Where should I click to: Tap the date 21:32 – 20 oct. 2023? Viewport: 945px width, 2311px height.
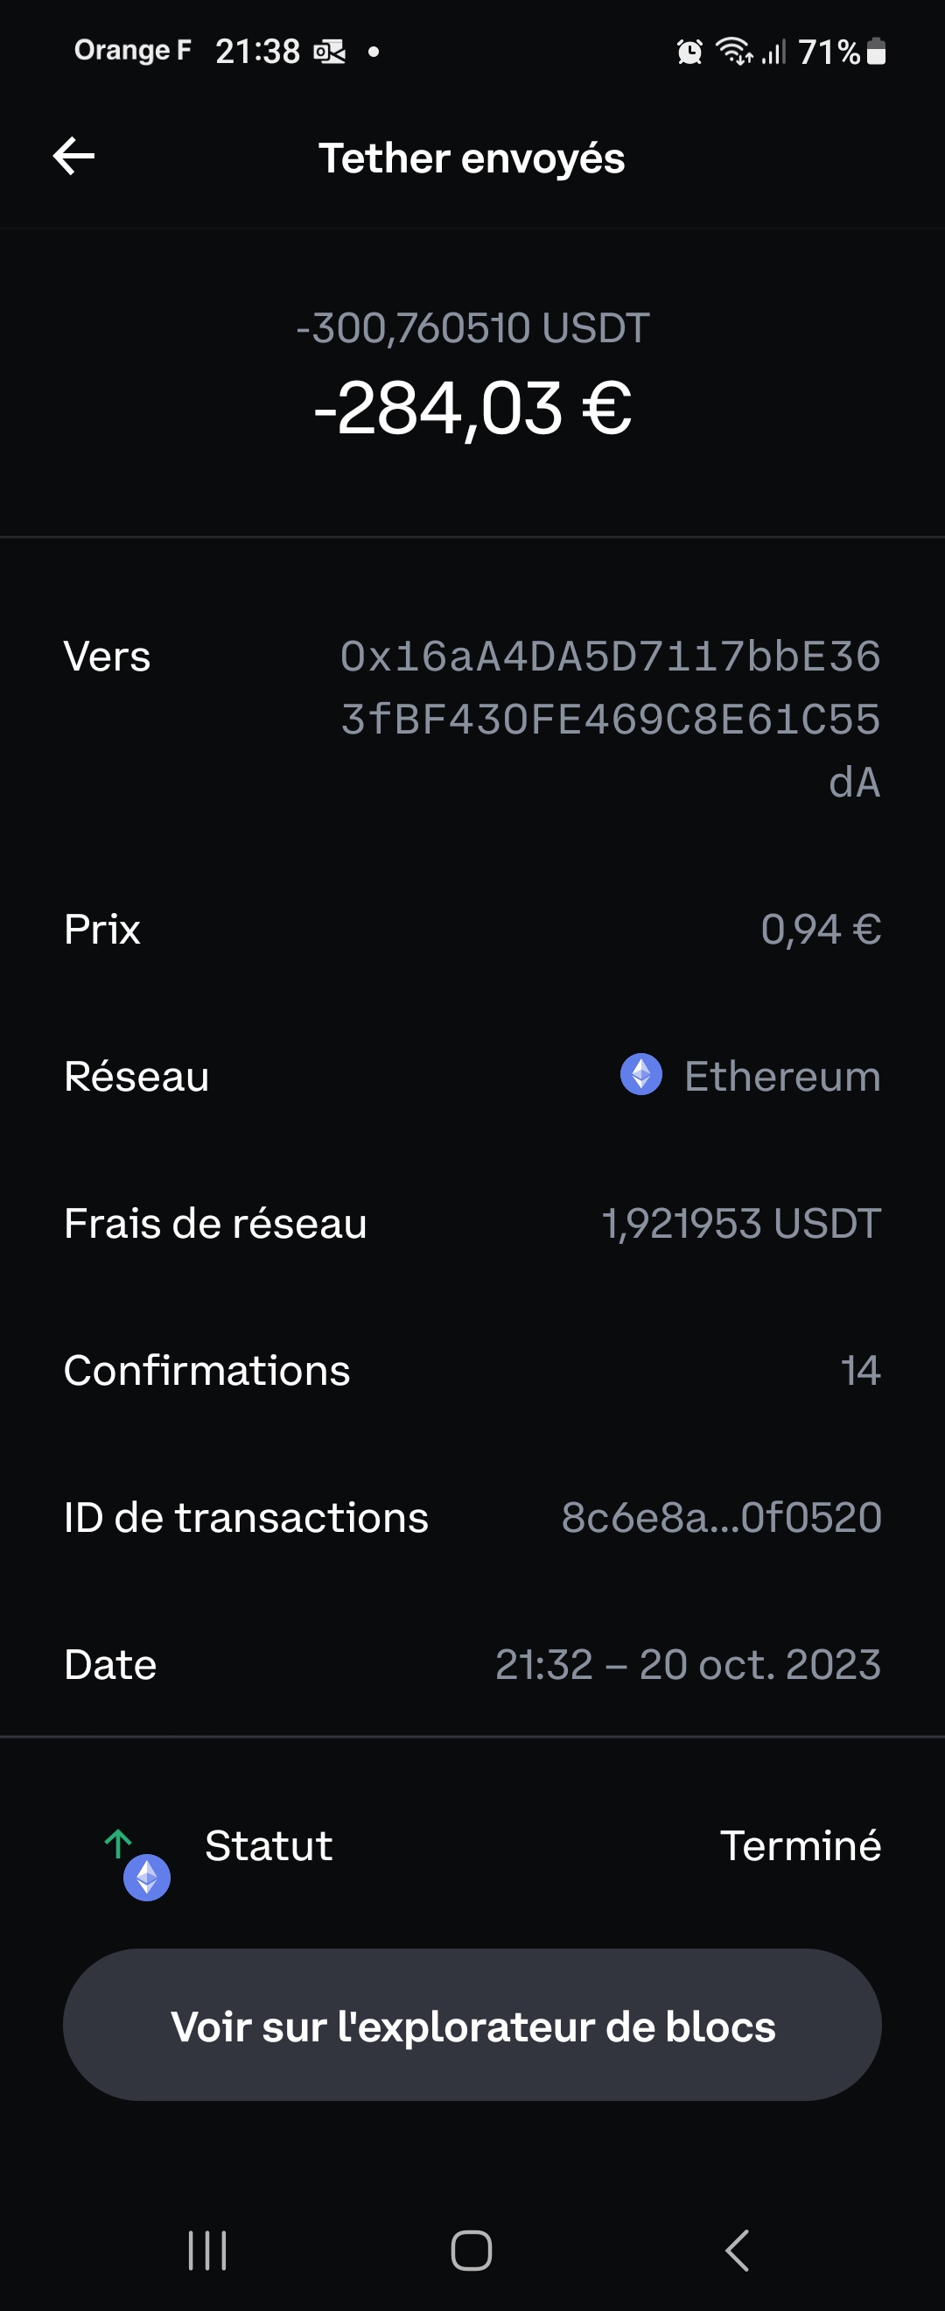pyautogui.click(x=688, y=1664)
